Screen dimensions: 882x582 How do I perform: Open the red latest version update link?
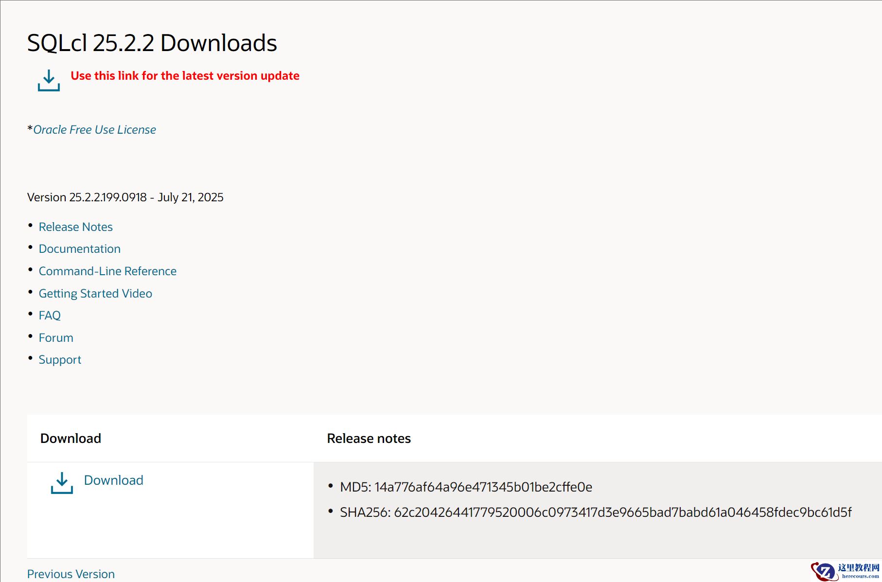coord(185,76)
